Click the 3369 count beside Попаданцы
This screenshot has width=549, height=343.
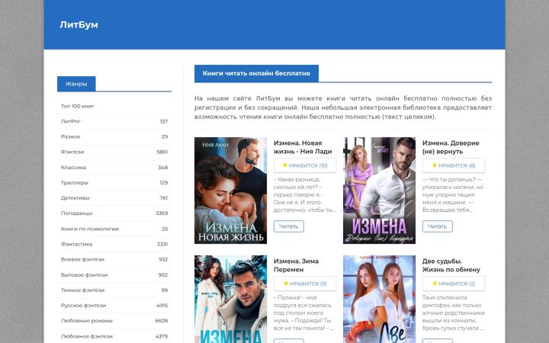[x=162, y=213]
